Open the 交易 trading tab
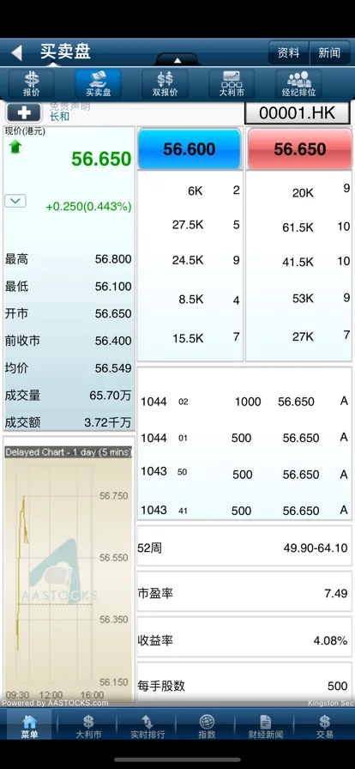 point(325,726)
